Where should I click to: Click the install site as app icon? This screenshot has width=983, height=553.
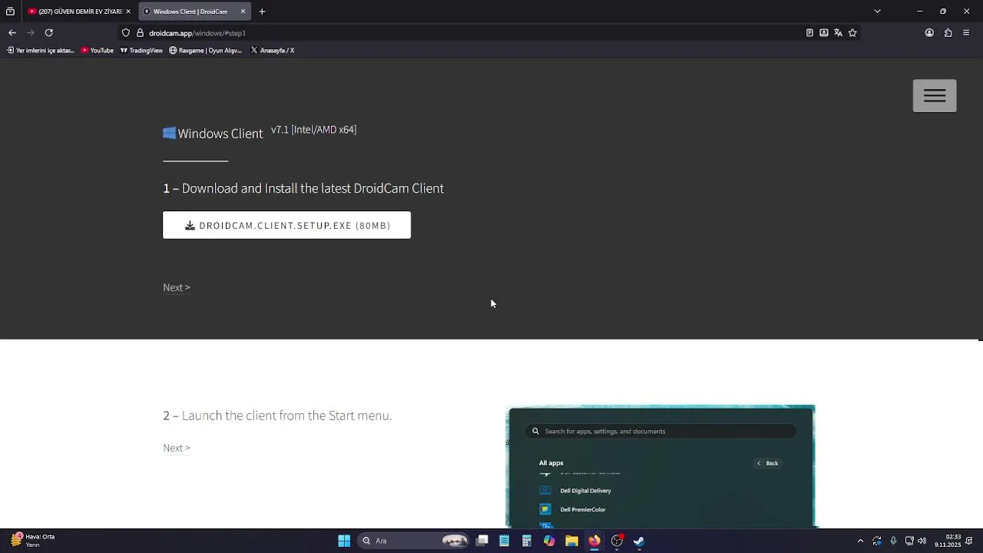tap(824, 33)
